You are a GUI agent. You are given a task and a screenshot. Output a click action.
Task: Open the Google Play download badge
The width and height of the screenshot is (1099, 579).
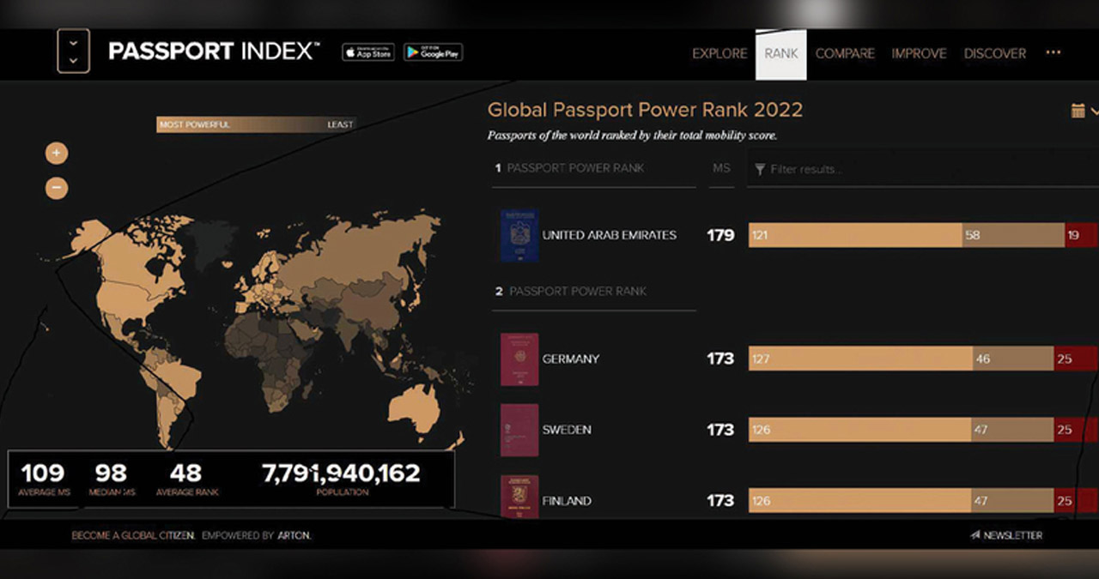click(434, 52)
